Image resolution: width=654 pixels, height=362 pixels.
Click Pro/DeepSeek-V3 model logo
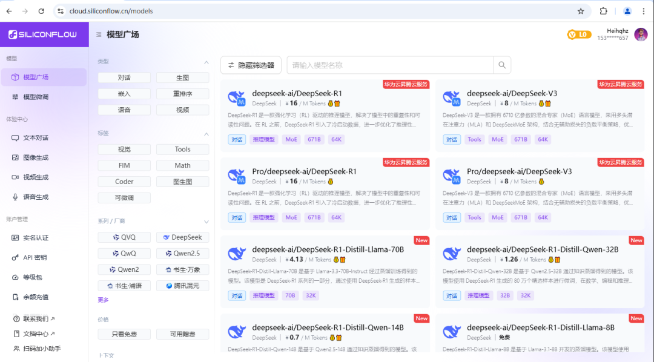click(452, 176)
